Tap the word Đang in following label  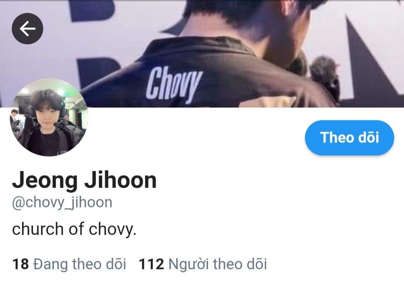tap(50, 264)
